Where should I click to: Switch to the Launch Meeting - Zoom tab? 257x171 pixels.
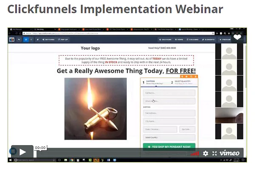click(x=189, y=29)
